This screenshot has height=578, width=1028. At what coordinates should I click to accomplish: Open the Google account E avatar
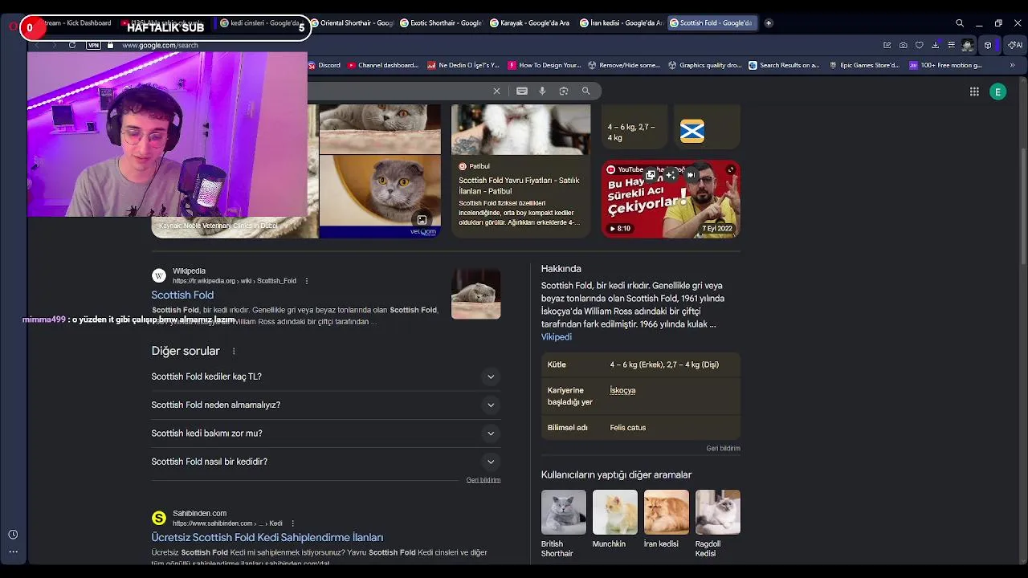pyautogui.click(x=998, y=92)
